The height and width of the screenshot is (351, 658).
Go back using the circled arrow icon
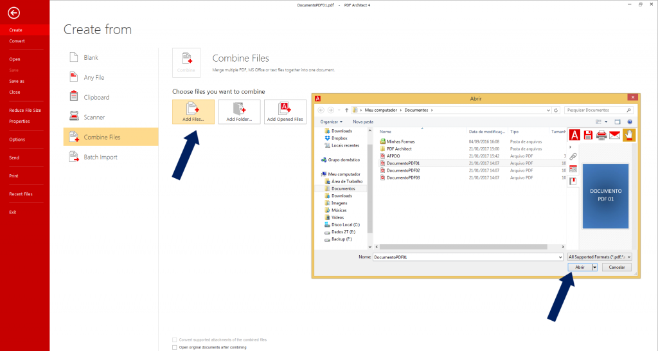pyautogui.click(x=13, y=13)
